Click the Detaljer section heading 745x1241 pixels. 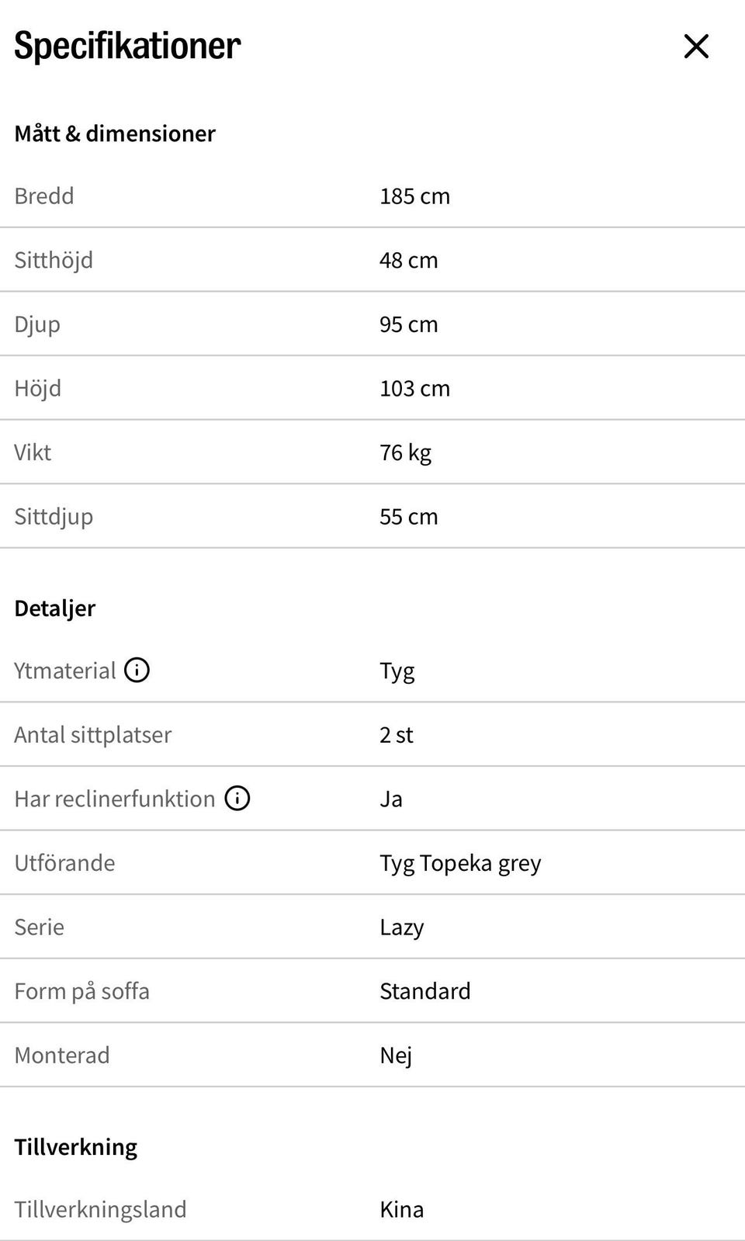tap(54, 608)
